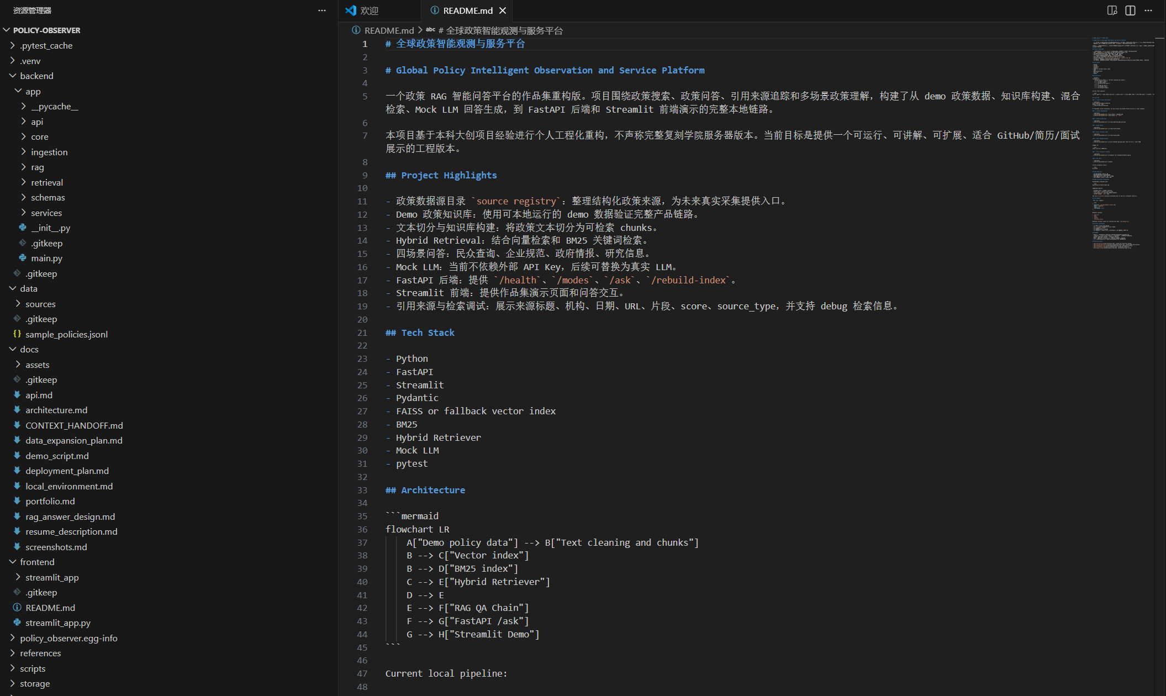Open the schemas folder

pos(48,197)
